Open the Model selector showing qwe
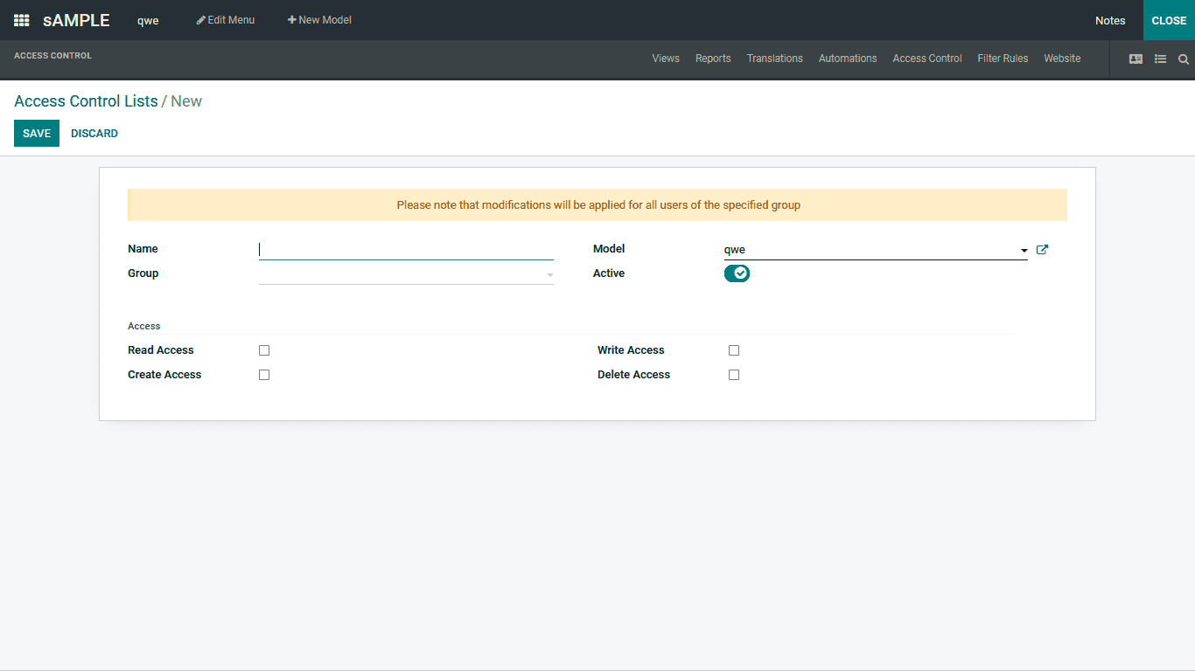 click(x=870, y=249)
